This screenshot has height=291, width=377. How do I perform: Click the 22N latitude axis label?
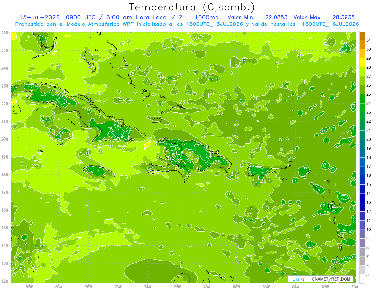[x=5, y=104]
